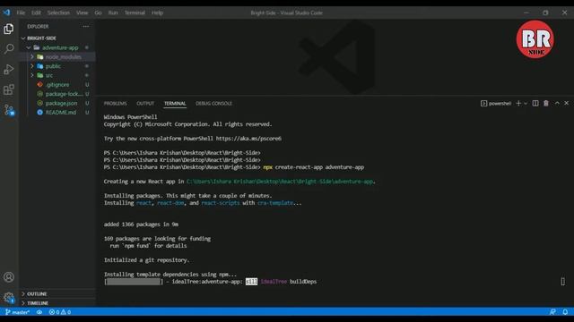Image resolution: width=574 pixels, height=322 pixels.
Task: Click the adventure-app path link in terminal
Action: pyautogui.click(x=280, y=182)
